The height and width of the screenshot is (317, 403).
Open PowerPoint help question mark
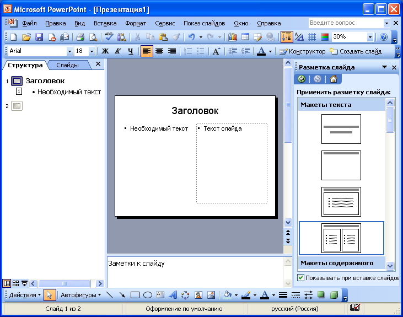(384, 37)
